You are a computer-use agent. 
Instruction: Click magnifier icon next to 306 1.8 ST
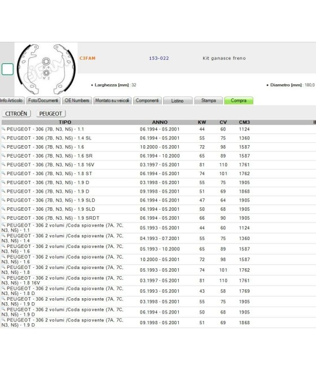pos(3,173)
